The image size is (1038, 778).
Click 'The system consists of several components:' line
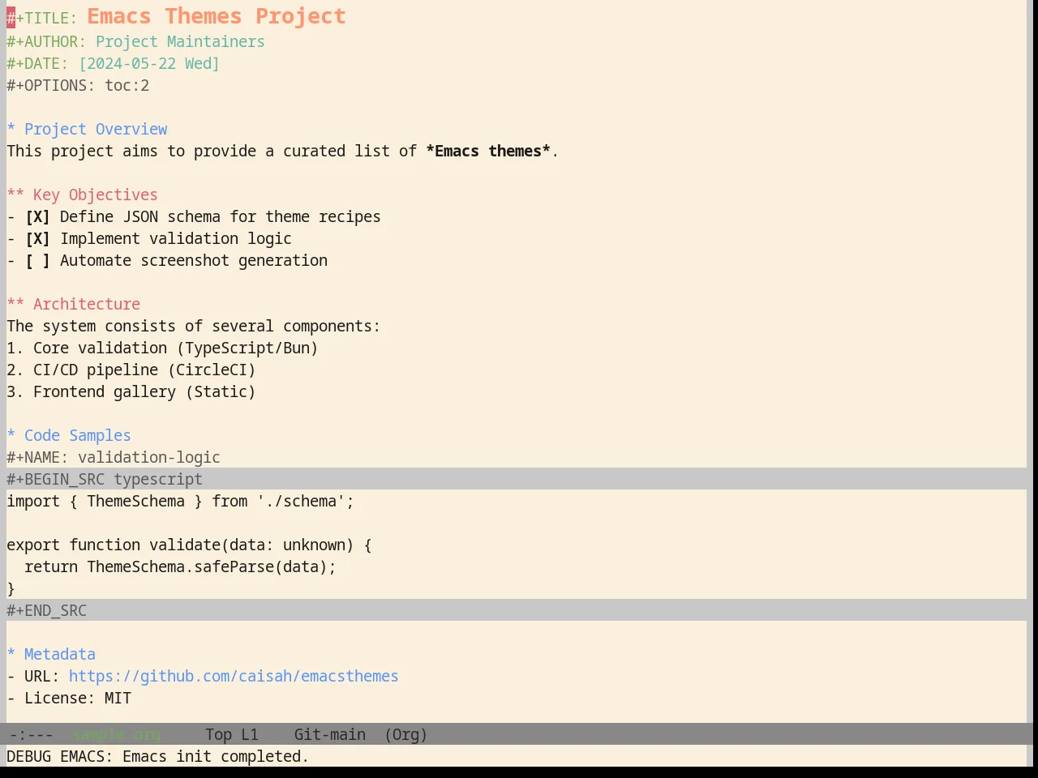coord(194,327)
